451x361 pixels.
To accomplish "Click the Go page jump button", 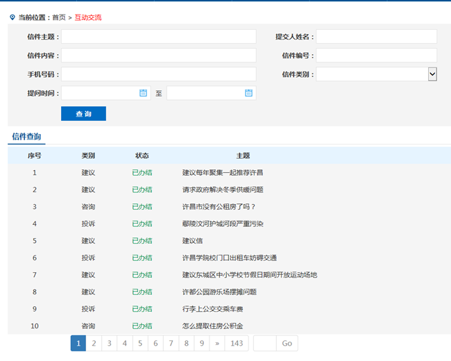I will click(287, 343).
